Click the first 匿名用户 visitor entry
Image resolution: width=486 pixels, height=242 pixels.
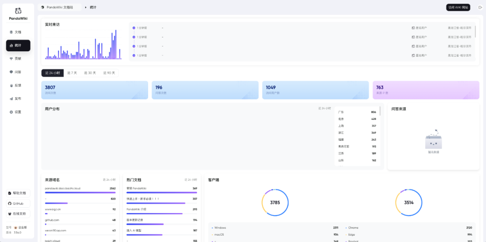(x=419, y=28)
